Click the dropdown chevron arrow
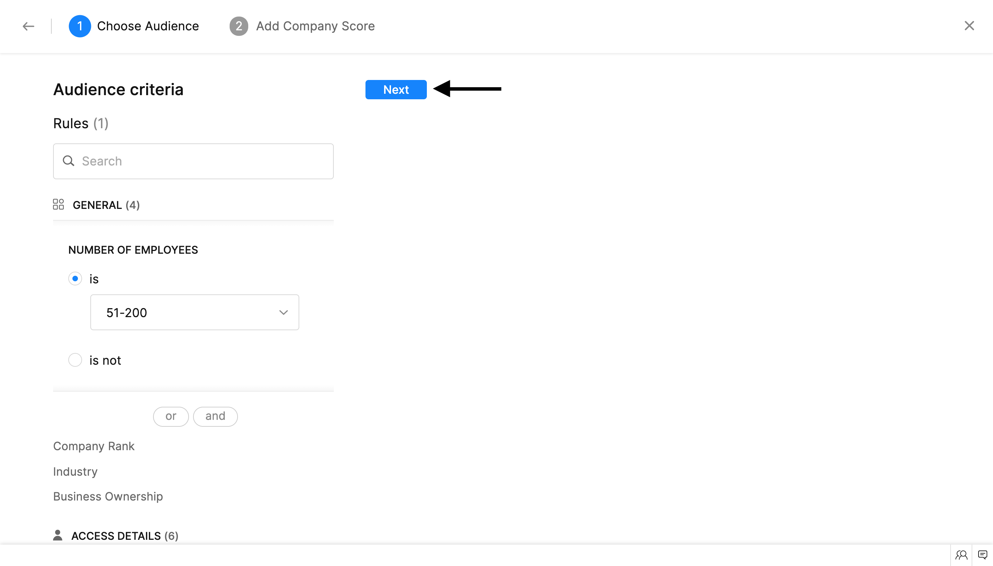 [x=283, y=312]
